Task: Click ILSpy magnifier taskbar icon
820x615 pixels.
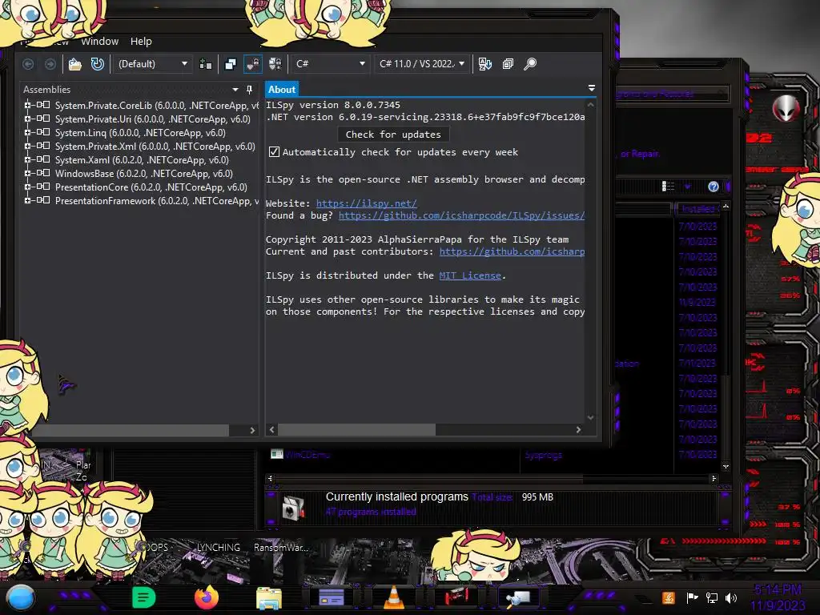Action: coord(518,597)
